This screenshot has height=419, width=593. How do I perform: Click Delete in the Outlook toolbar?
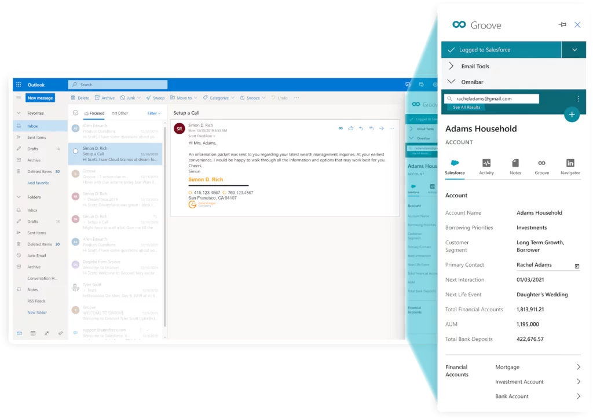click(x=80, y=98)
